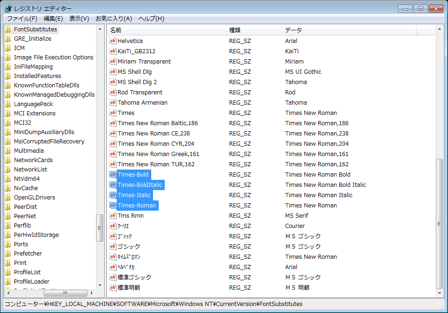
Task: Select the Prefetcher key
Action: point(28,254)
